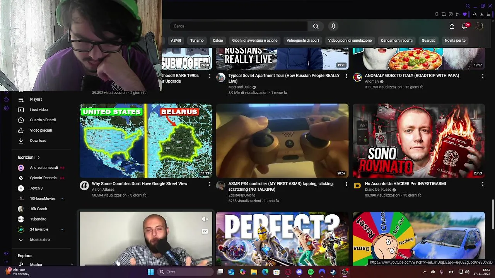This screenshot has height=278, width=495.
Task: Open the Matt and Julia channel link
Action: (x=240, y=87)
